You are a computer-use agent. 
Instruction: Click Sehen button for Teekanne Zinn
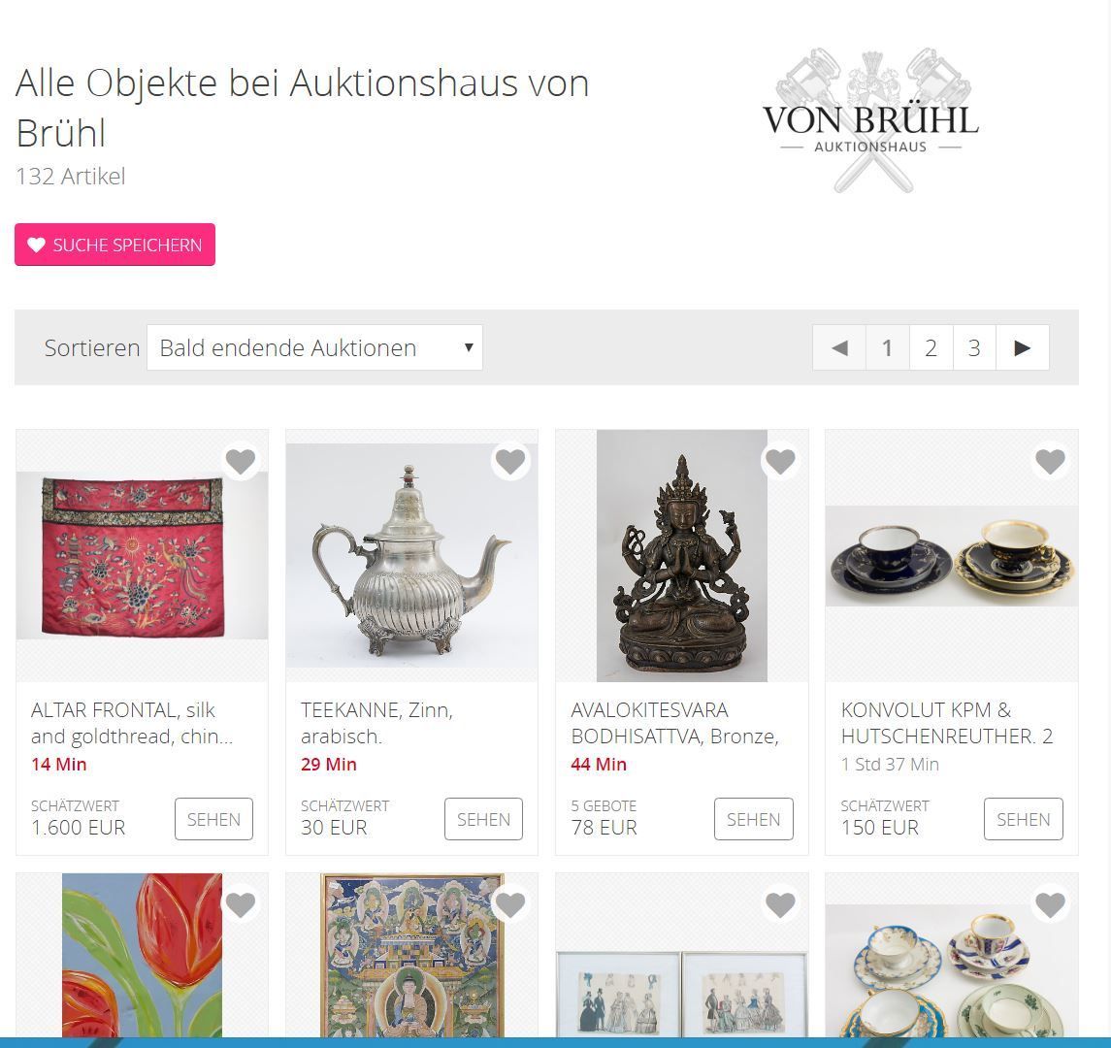point(484,819)
